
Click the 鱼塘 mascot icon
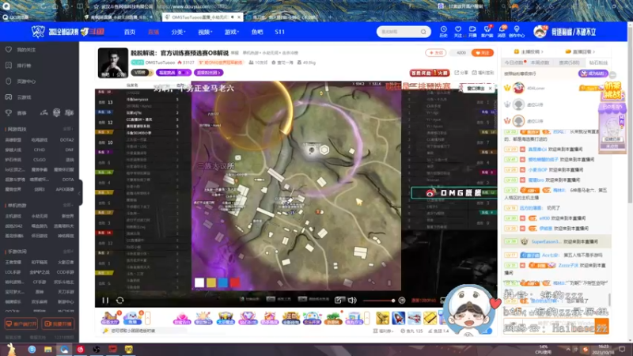pos(132,318)
